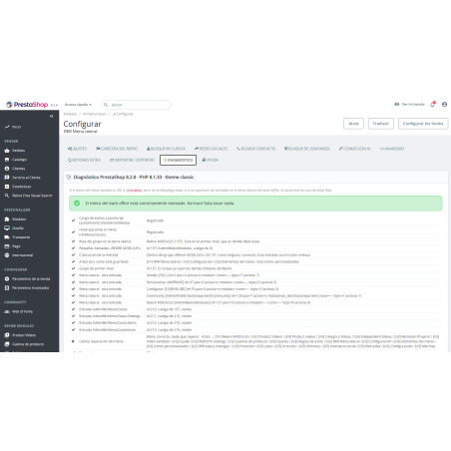
Task: Open Clientes in the sidebar
Action: pyautogui.click(x=19, y=169)
